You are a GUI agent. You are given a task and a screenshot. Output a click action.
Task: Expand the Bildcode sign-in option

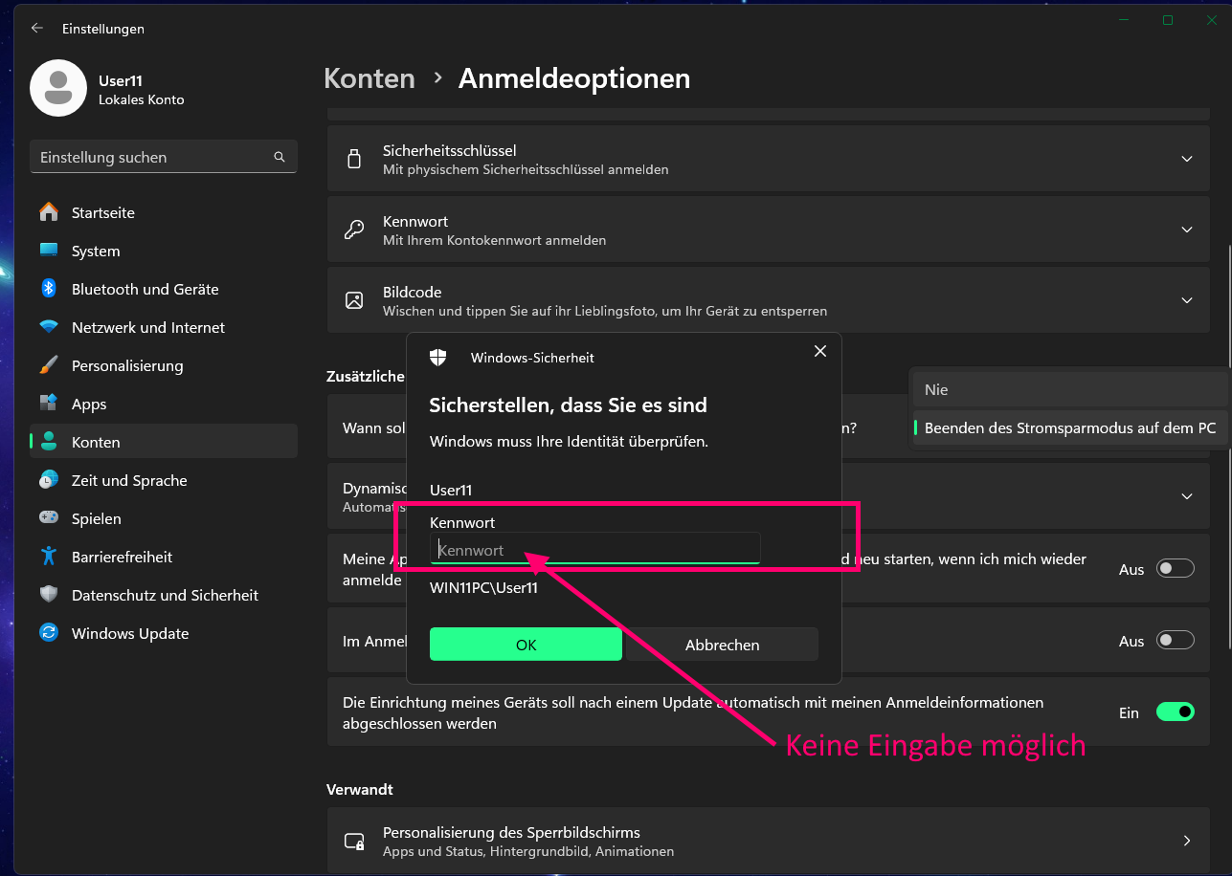(x=1187, y=300)
